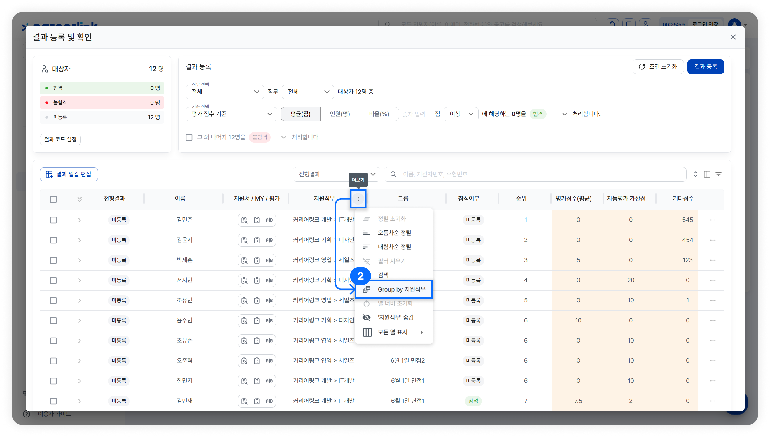Open clipboard MY icon for 김민준
This screenshot has width=770, height=437.
[x=257, y=220]
